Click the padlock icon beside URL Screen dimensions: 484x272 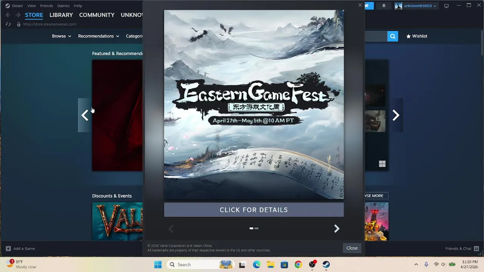click(x=19, y=24)
